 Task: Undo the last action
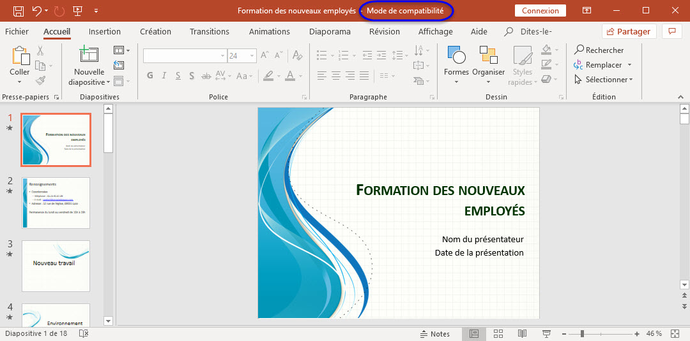[38, 11]
